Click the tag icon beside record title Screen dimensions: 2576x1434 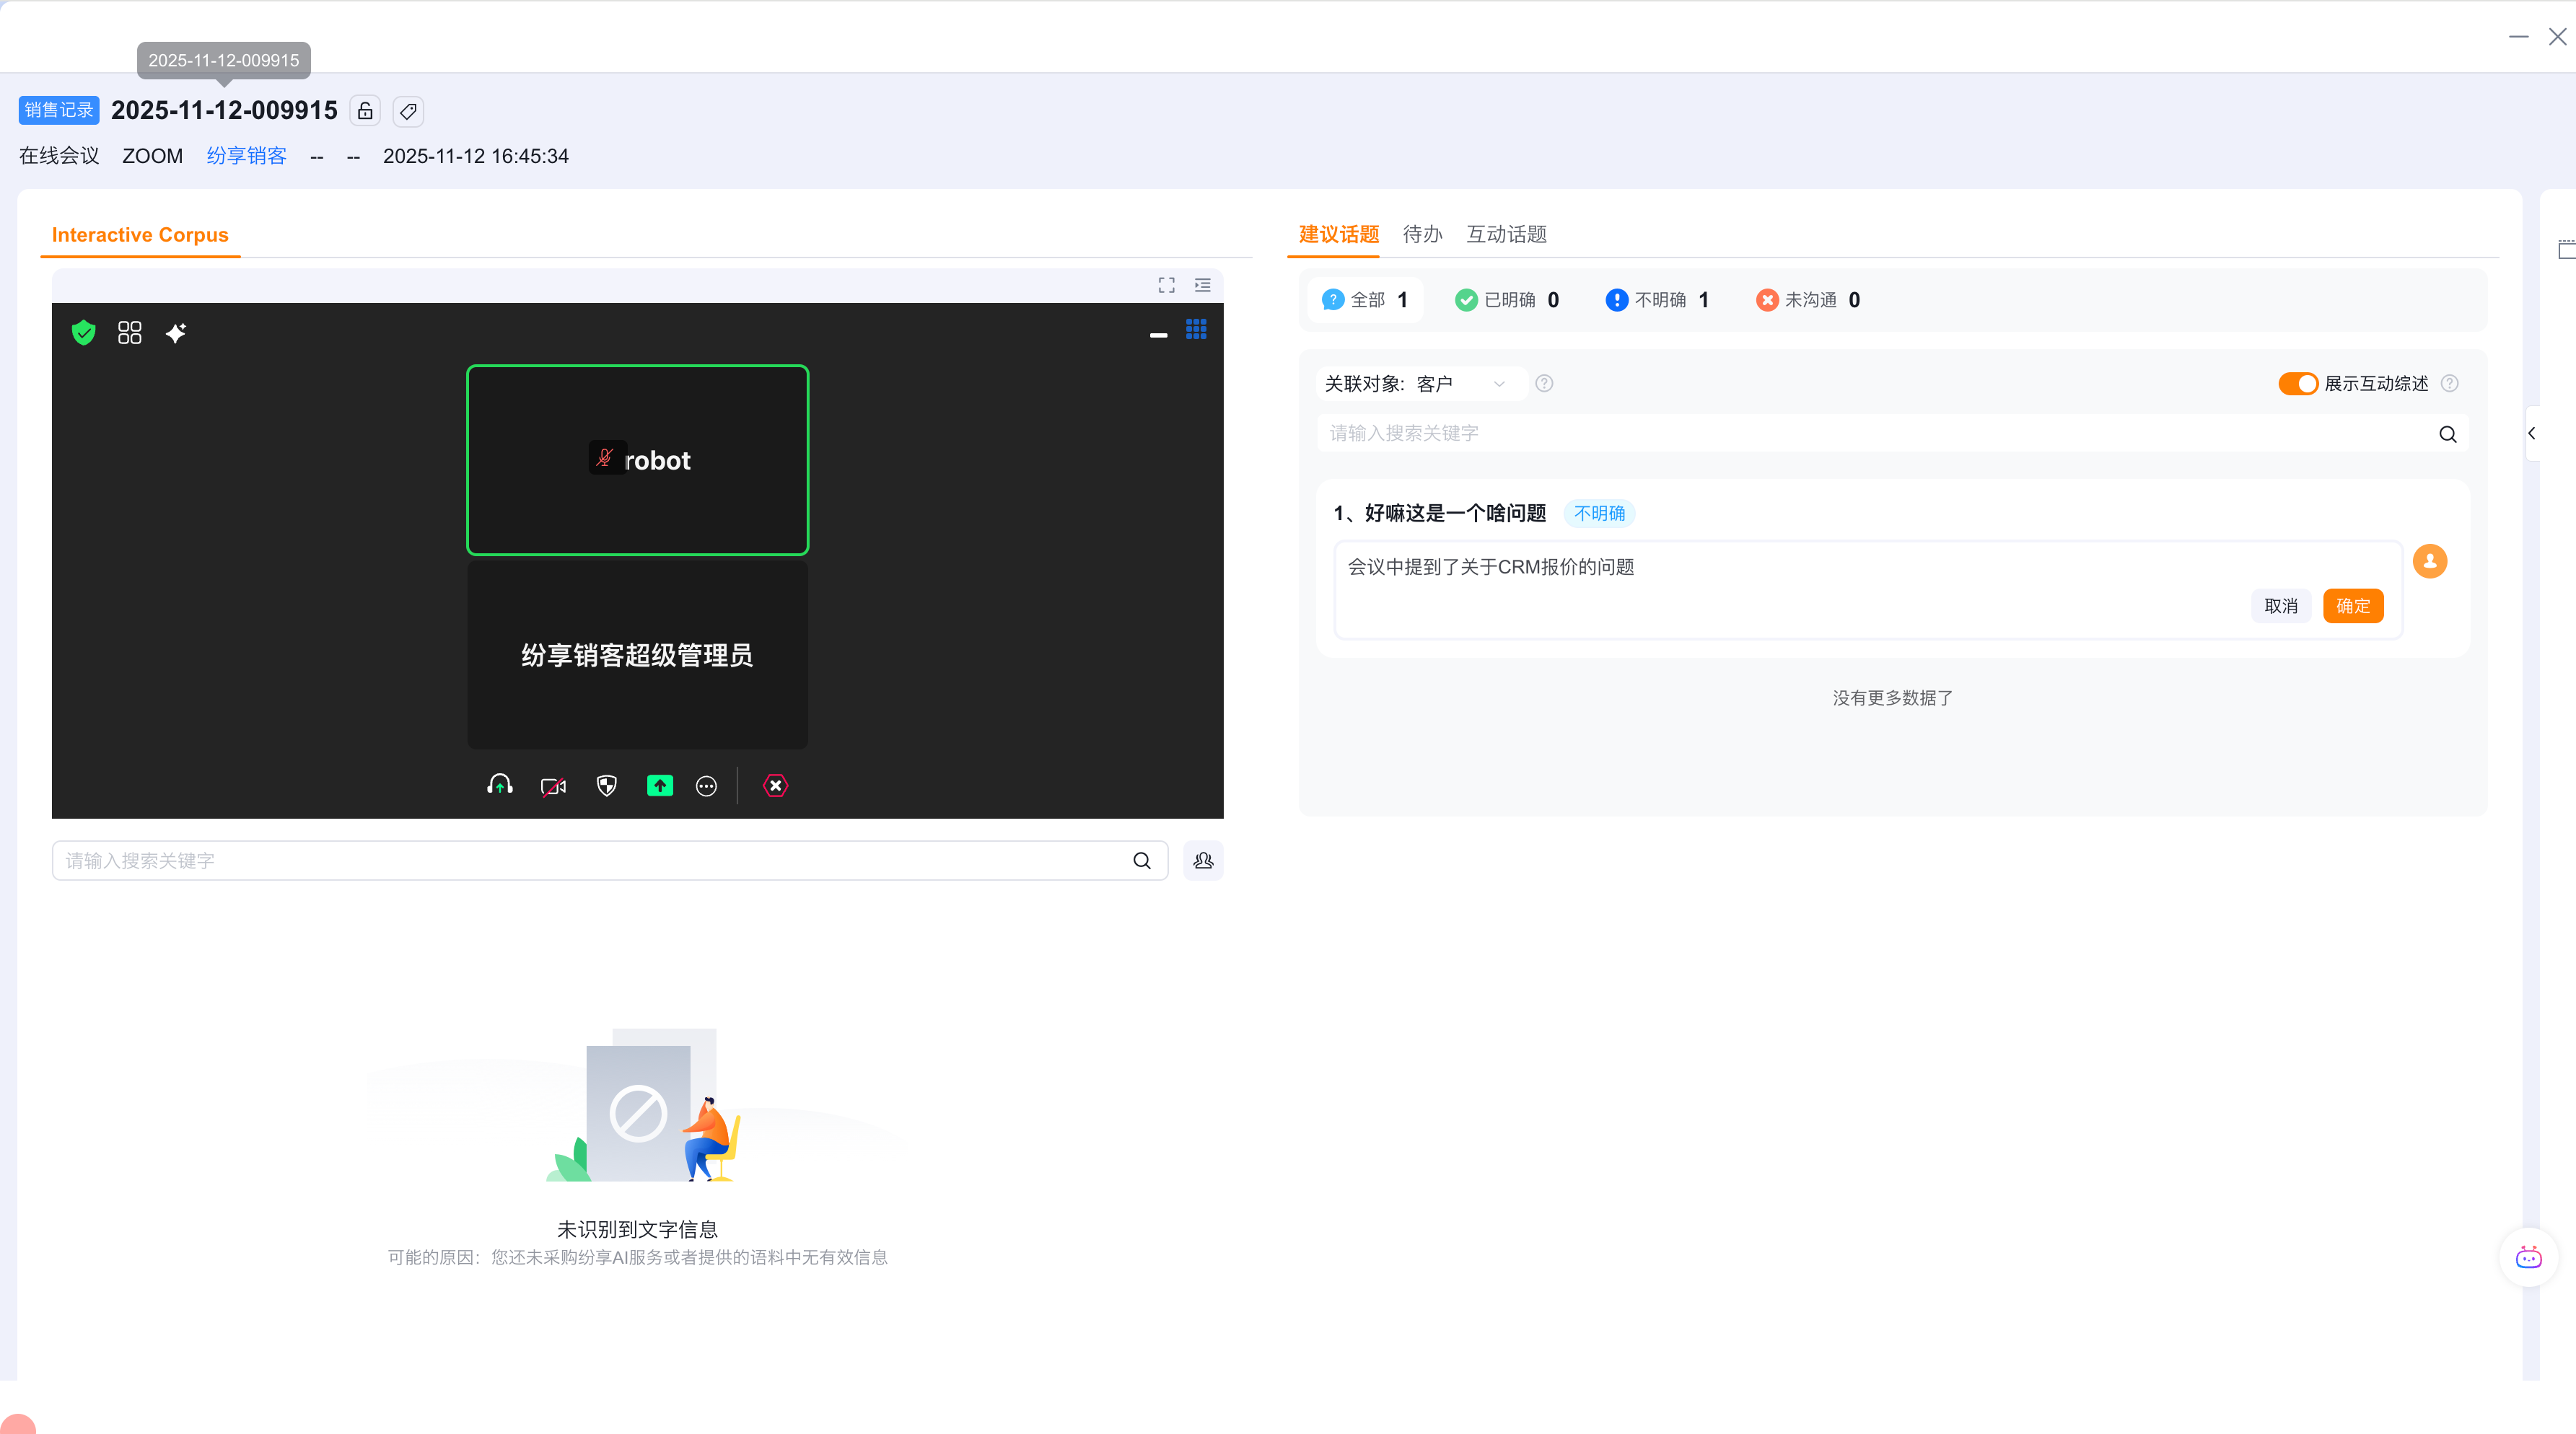(408, 111)
